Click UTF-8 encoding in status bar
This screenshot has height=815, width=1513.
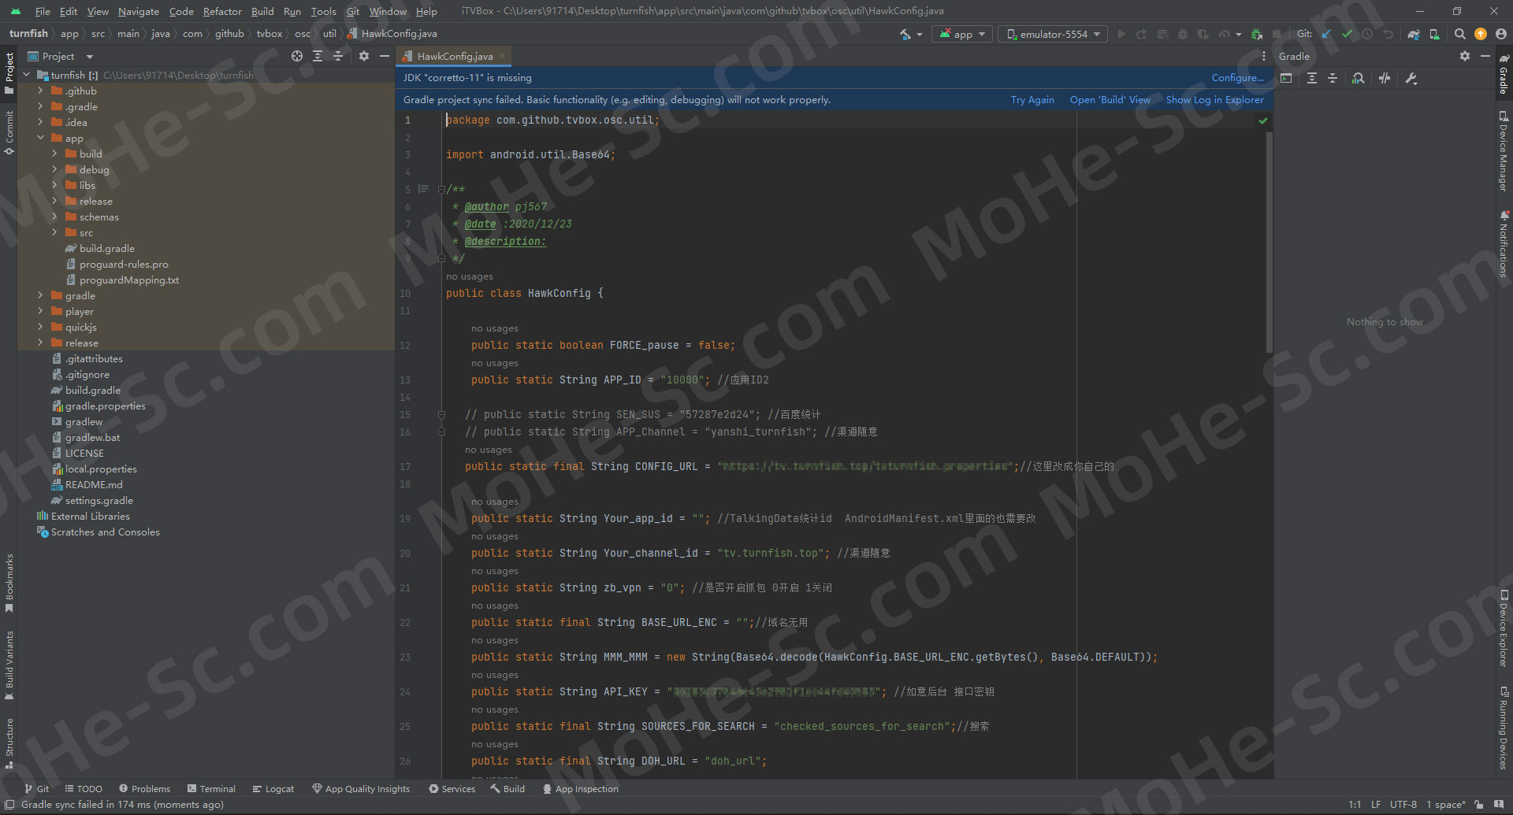pos(1403,804)
